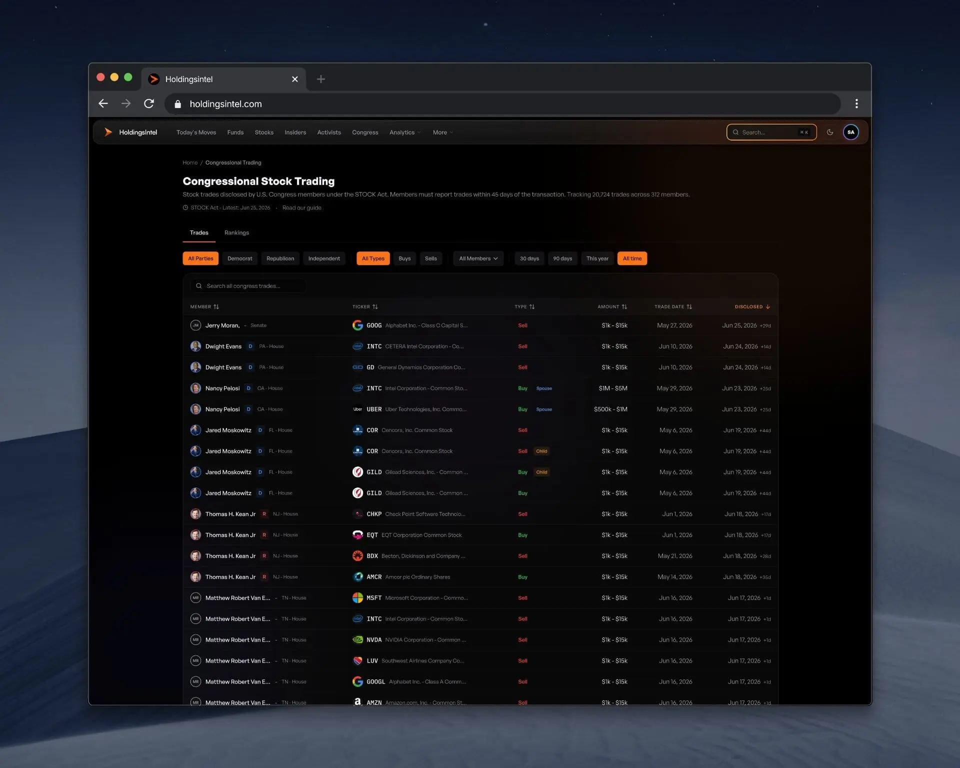960x768 pixels.
Task: Open the Funds nav item
Action: (x=235, y=132)
